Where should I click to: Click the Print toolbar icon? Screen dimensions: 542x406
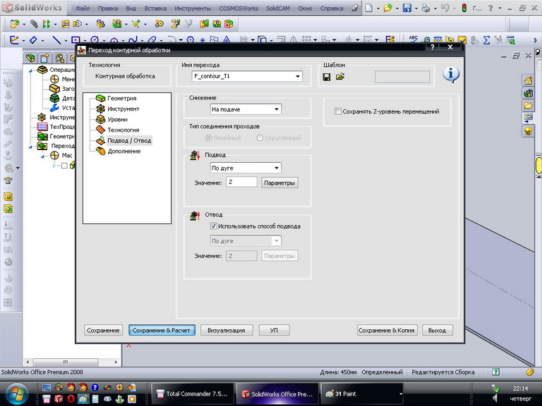point(426,8)
